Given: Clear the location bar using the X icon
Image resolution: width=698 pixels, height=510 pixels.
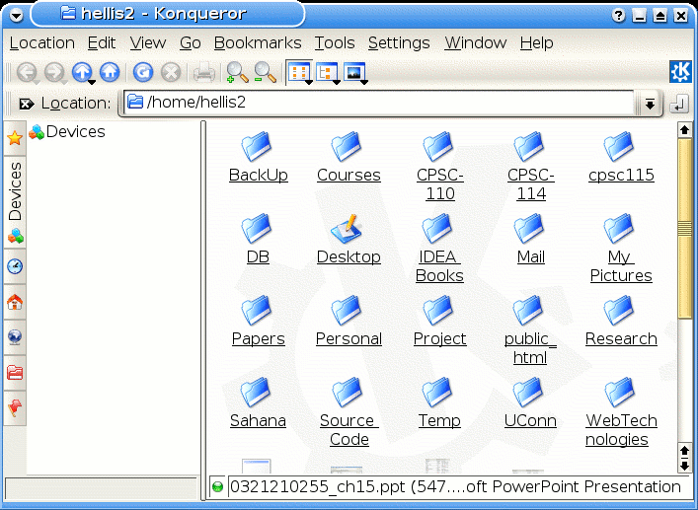Looking at the screenshot, I should click(26, 104).
